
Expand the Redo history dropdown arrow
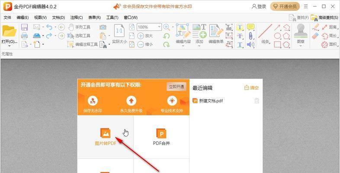coord(55,35)
